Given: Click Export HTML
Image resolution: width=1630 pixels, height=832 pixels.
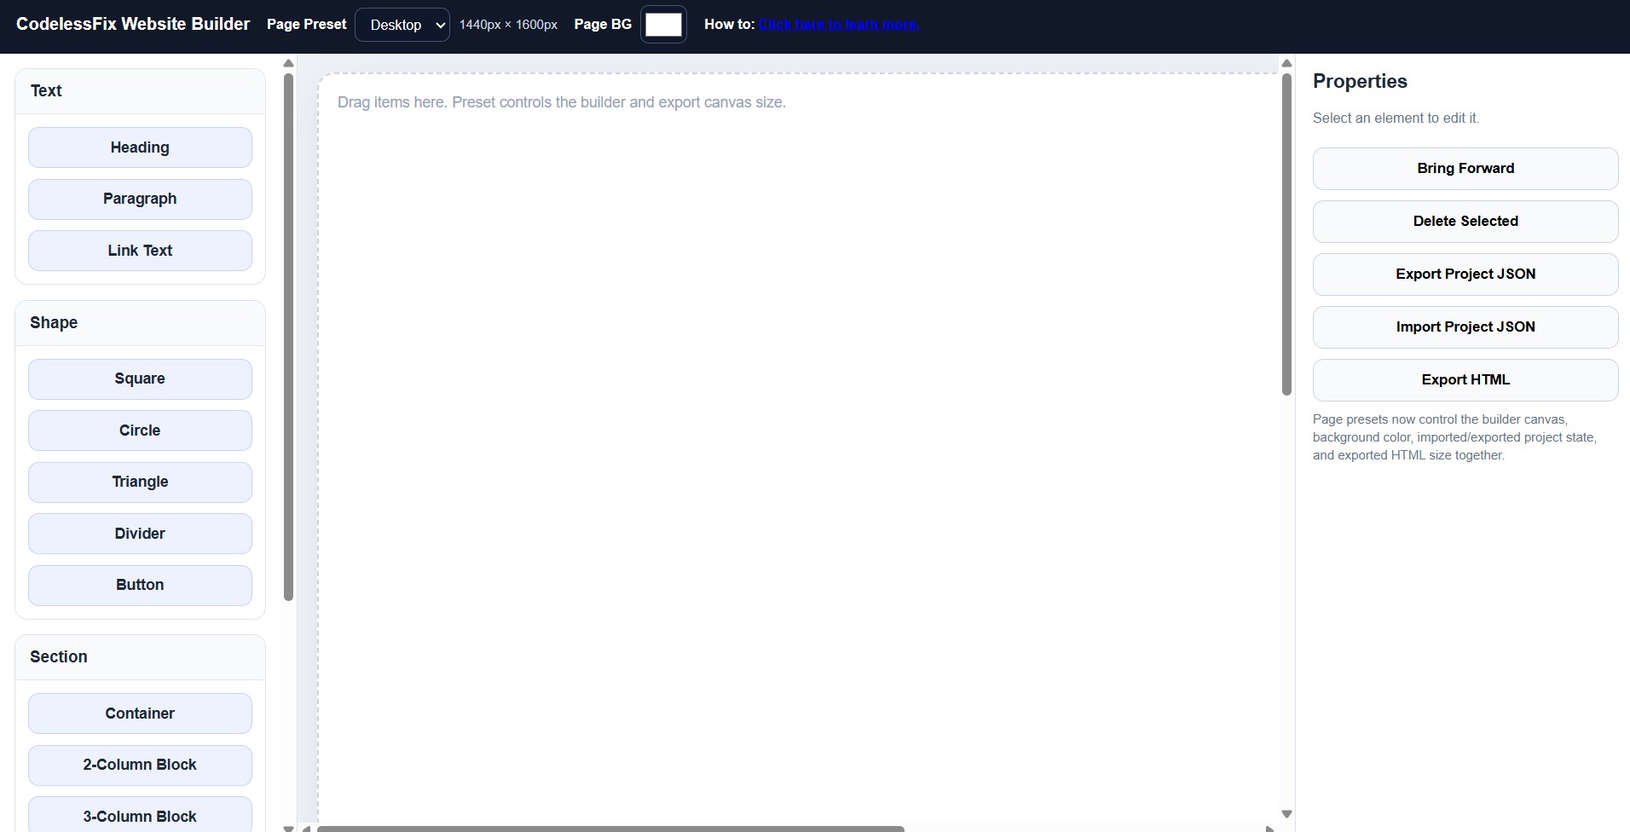Looking at the screenshot, I should [x=1465, y=379].
